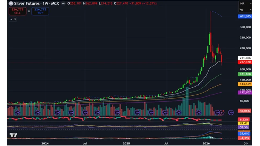Click the low value L214,212
Image resolution: width=260 pixels, height=146 pixels.
[x=106, y=3]
